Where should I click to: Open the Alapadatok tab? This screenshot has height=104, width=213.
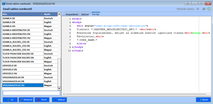coord(71,14)
